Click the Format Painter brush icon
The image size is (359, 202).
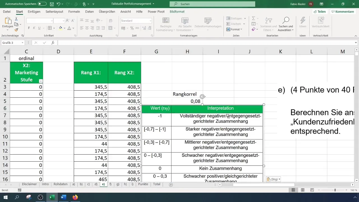[16, 30]
